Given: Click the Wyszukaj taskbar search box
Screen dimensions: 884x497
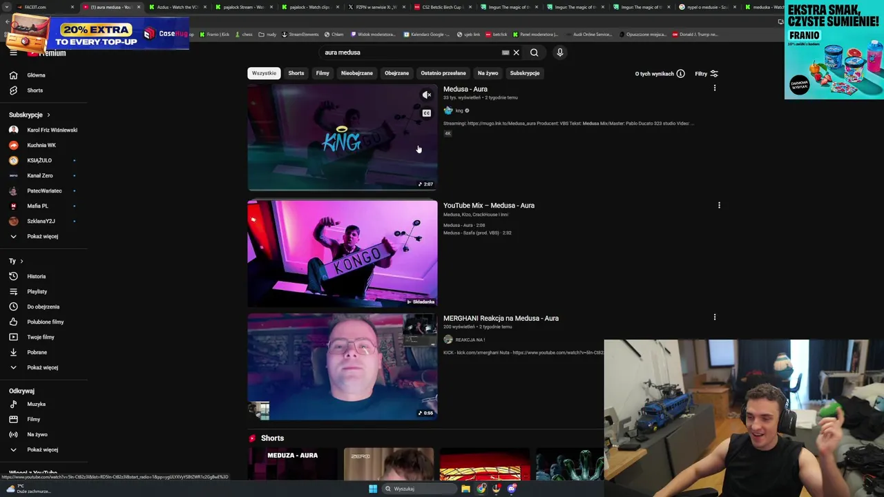Looking at the screenshot, I should (418, 489).
